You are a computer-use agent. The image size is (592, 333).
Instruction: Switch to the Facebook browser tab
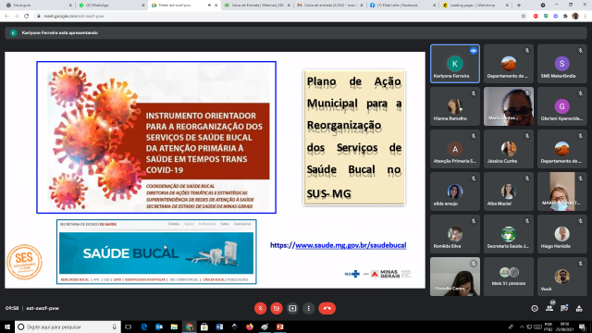pos(402,6)
